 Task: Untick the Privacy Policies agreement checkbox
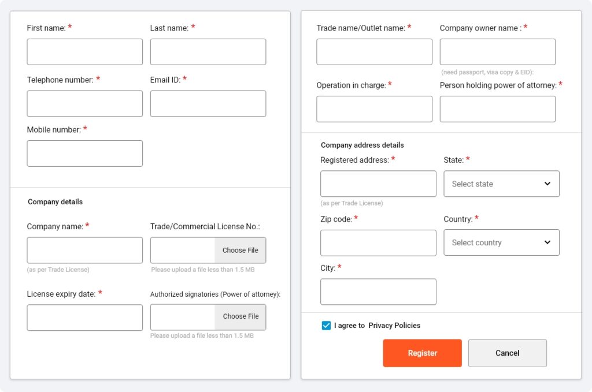click(x=326, y=325)
